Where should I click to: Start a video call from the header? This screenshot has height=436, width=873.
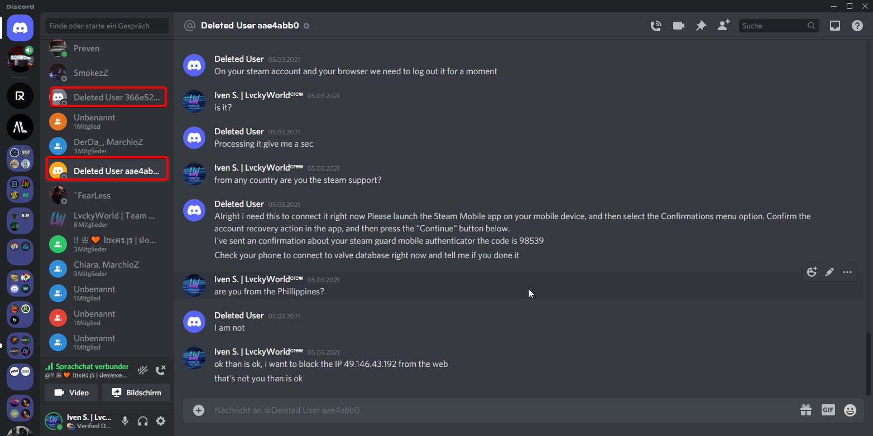tap(678, 26)
